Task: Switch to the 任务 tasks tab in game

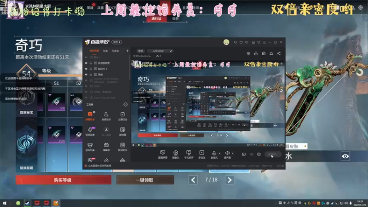Action: 175,18
